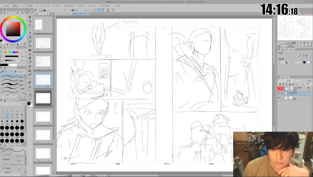Open the help question mark icon
The width and height of the screenshot is (313, 177).
(x=113, y=10)
